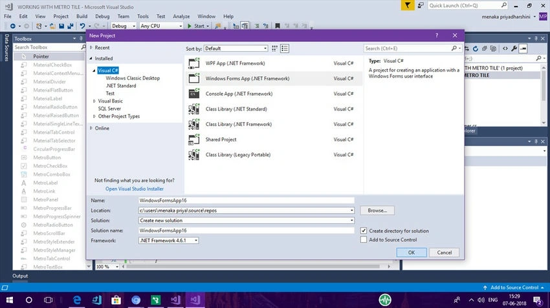Screen dimensions: 550x308
Task: Select the .NET Standard tree item
Action: 120,86
